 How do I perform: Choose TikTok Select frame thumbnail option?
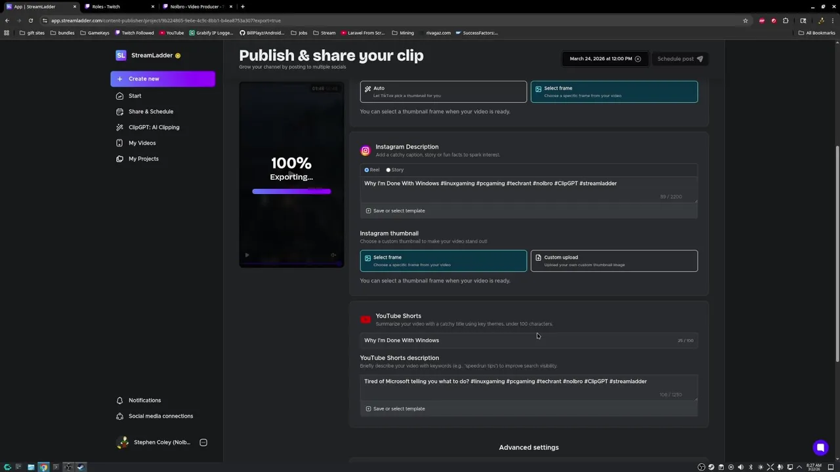[614, 92]
